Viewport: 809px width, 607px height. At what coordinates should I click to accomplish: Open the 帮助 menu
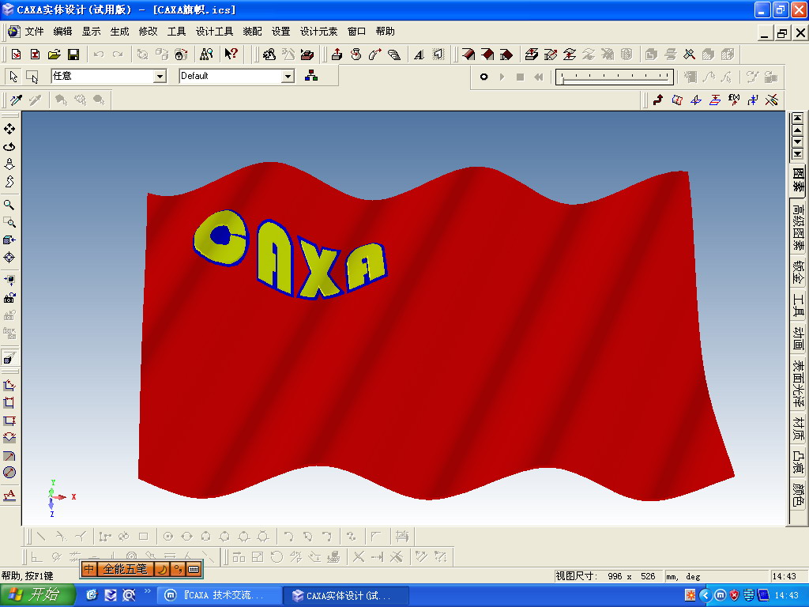(x=385, y=32)
